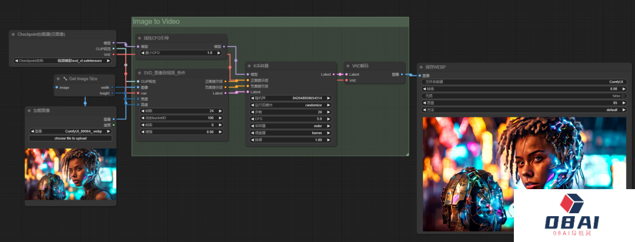This screenshot has width=635, height=242.
Task: Collapse the 保存WEBP node via its dot
Action: pyautogui.click(x=421, y=68)
